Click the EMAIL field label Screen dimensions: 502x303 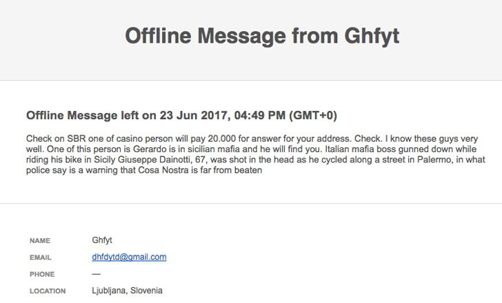[40, 258]
